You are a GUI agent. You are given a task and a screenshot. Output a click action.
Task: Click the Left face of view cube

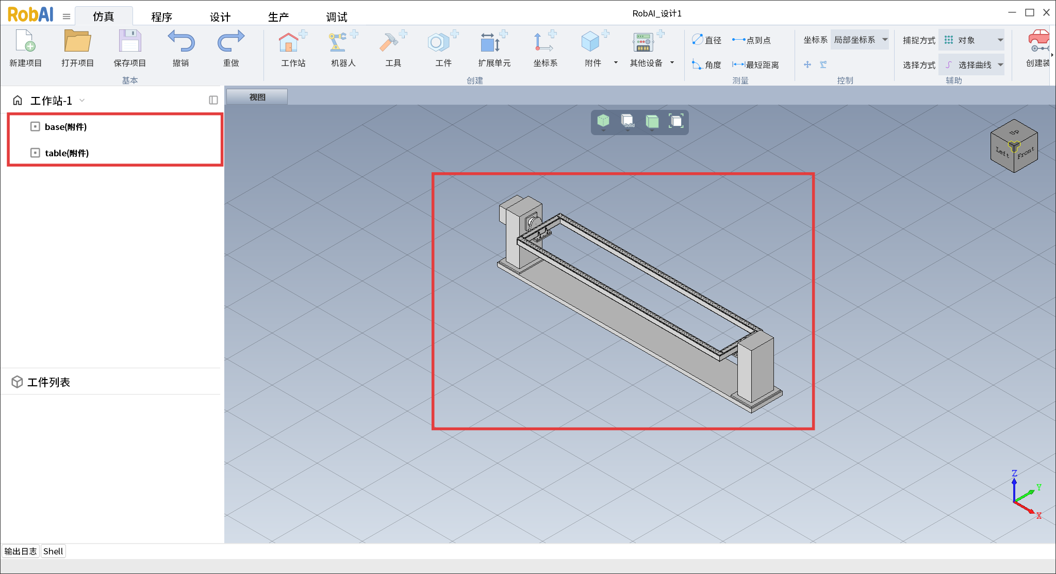coord(1002,152)
